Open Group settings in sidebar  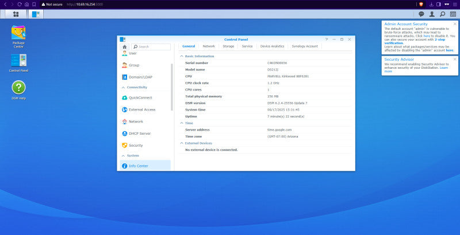(x=145, y=65)
